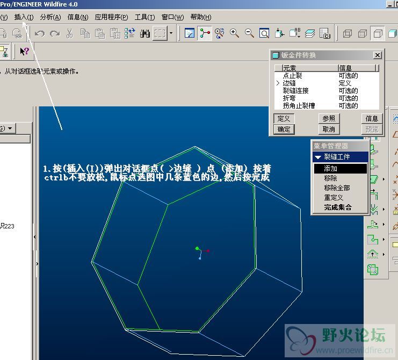
Task: Click the Redo arrow icon
Action: pyautogui.click(x=55, y=33)
